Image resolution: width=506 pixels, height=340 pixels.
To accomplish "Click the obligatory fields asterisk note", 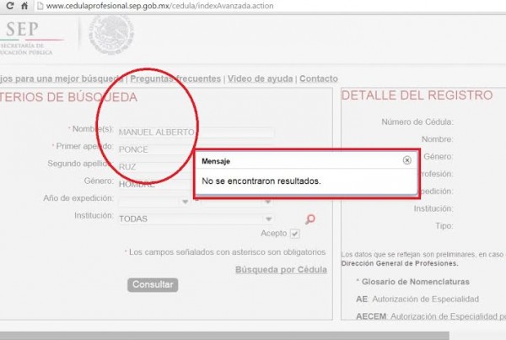I will coord(225,252).
